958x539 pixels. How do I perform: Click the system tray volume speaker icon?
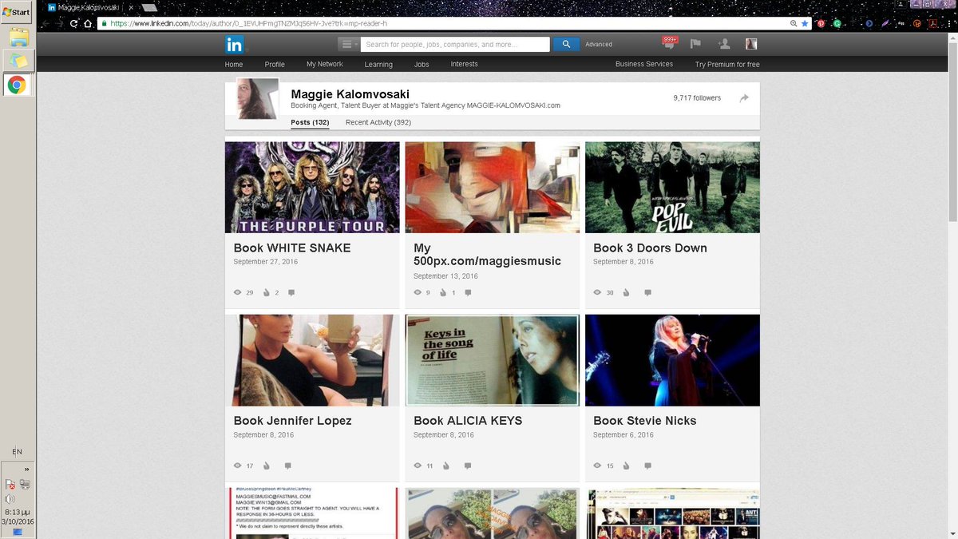coord(11,499)
